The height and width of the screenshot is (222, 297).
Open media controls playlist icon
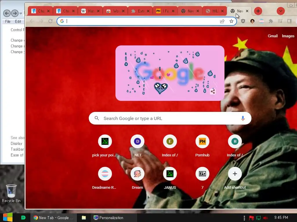pyautogui.click(x=280, y=21)
